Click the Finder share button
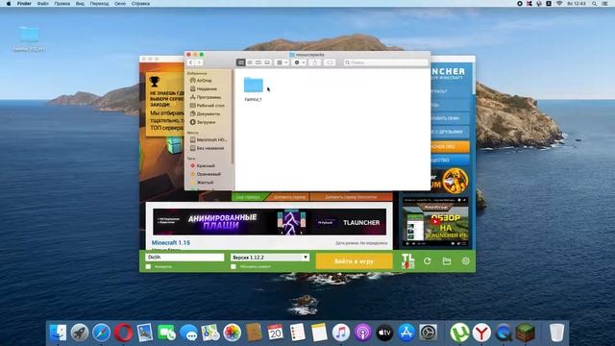 pos(315,62)
